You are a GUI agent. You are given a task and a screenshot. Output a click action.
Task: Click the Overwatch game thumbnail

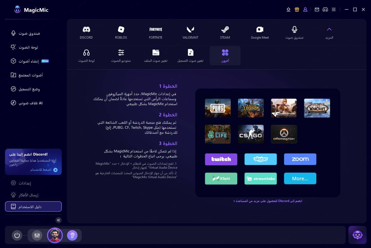tap(284, 134)
